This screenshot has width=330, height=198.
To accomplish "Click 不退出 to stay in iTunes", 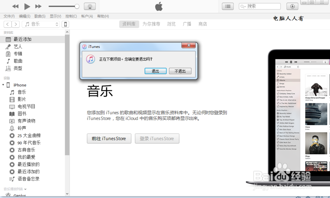I will 180,71.
